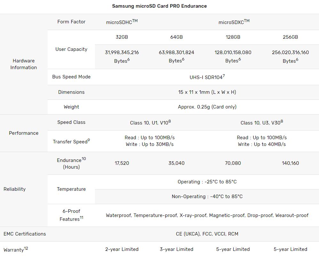The image size is (319, 257).
Task: Click the 'EMC Certifications' label
Action: 25,234
